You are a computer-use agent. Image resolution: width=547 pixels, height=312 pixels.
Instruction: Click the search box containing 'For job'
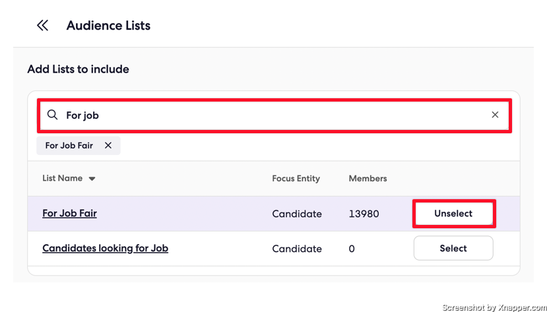tap(274, 115)
